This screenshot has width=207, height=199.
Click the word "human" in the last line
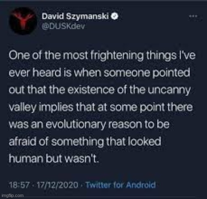[26, 158]
